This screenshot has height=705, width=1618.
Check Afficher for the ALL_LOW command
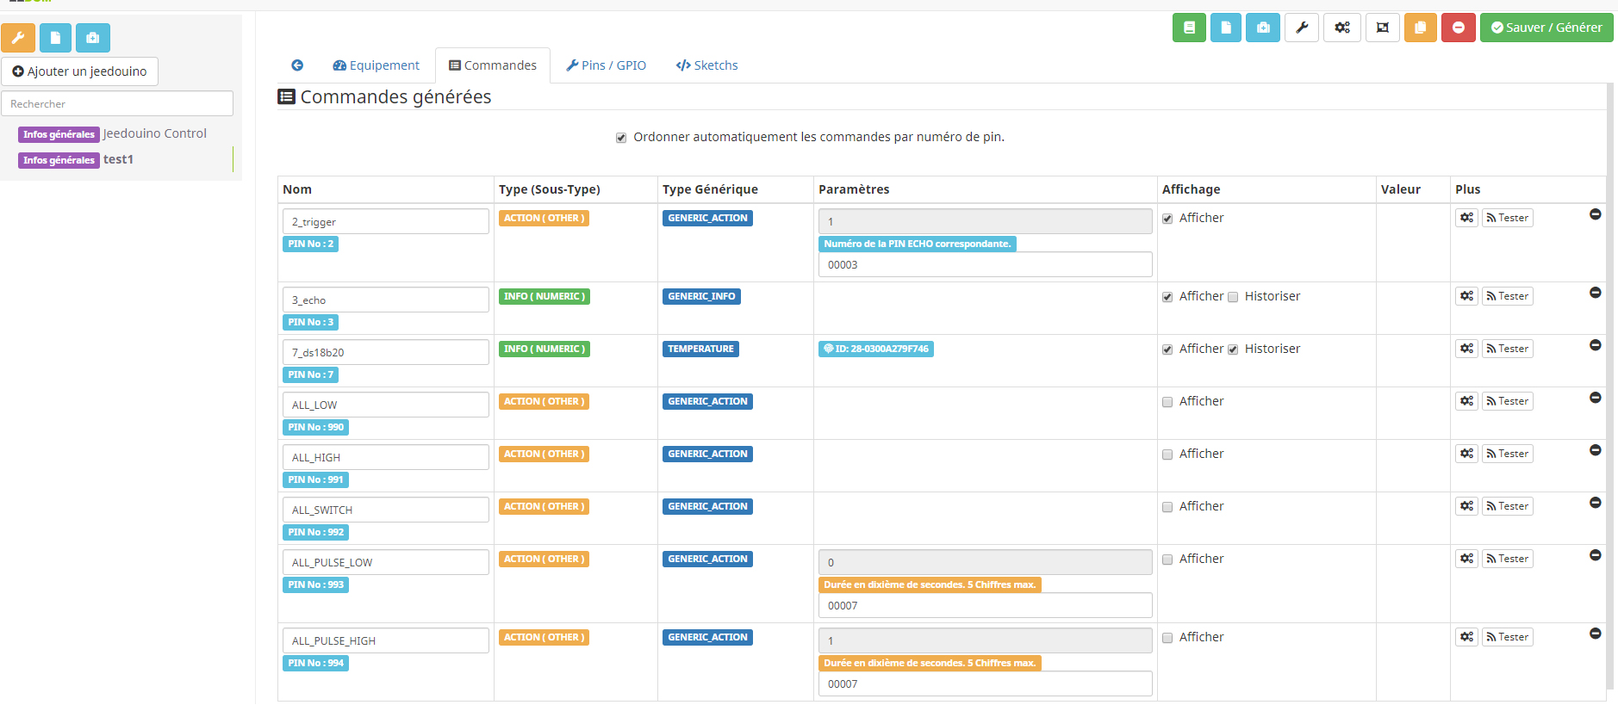1167,402
